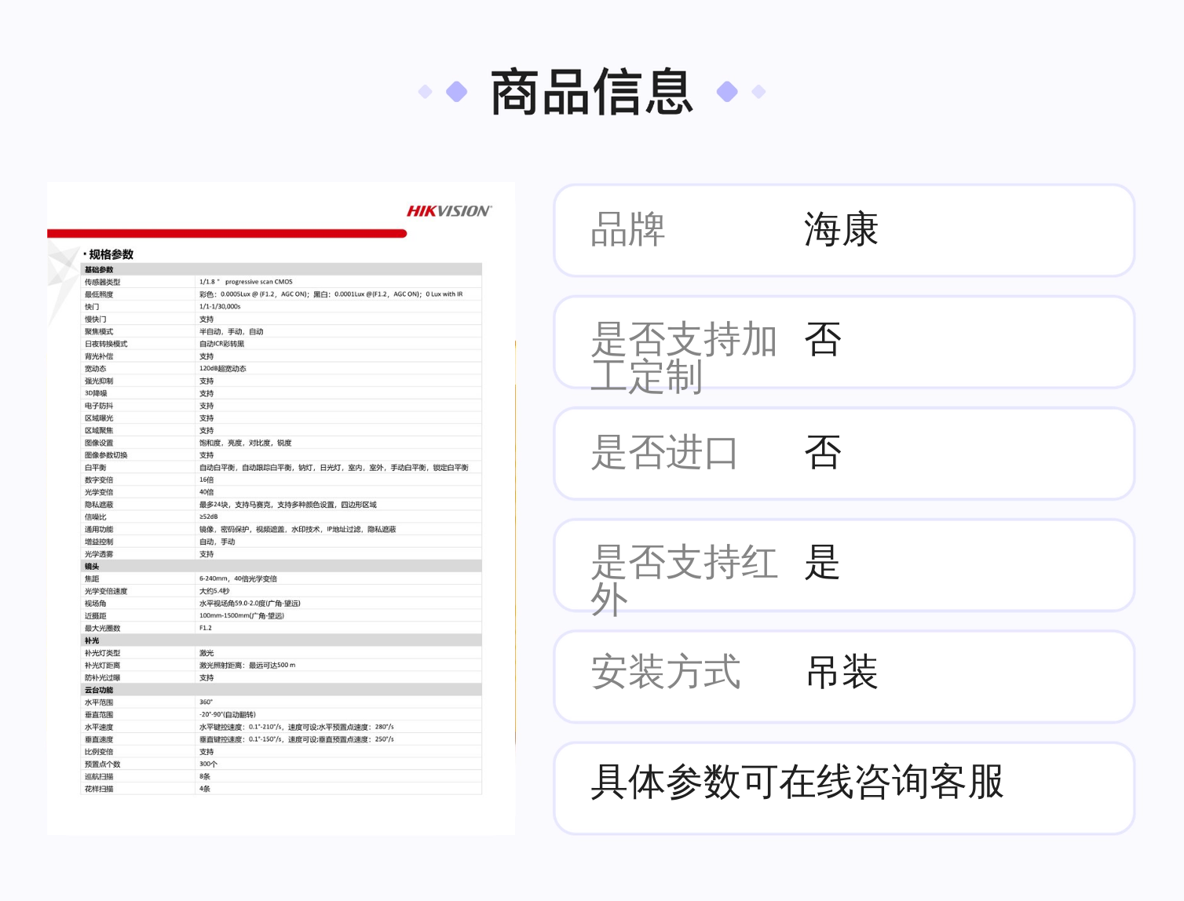Viewport: 1184px width, 901px height.
Task: Click the 云台功能 section header row
Action: (x=281, y=690)
